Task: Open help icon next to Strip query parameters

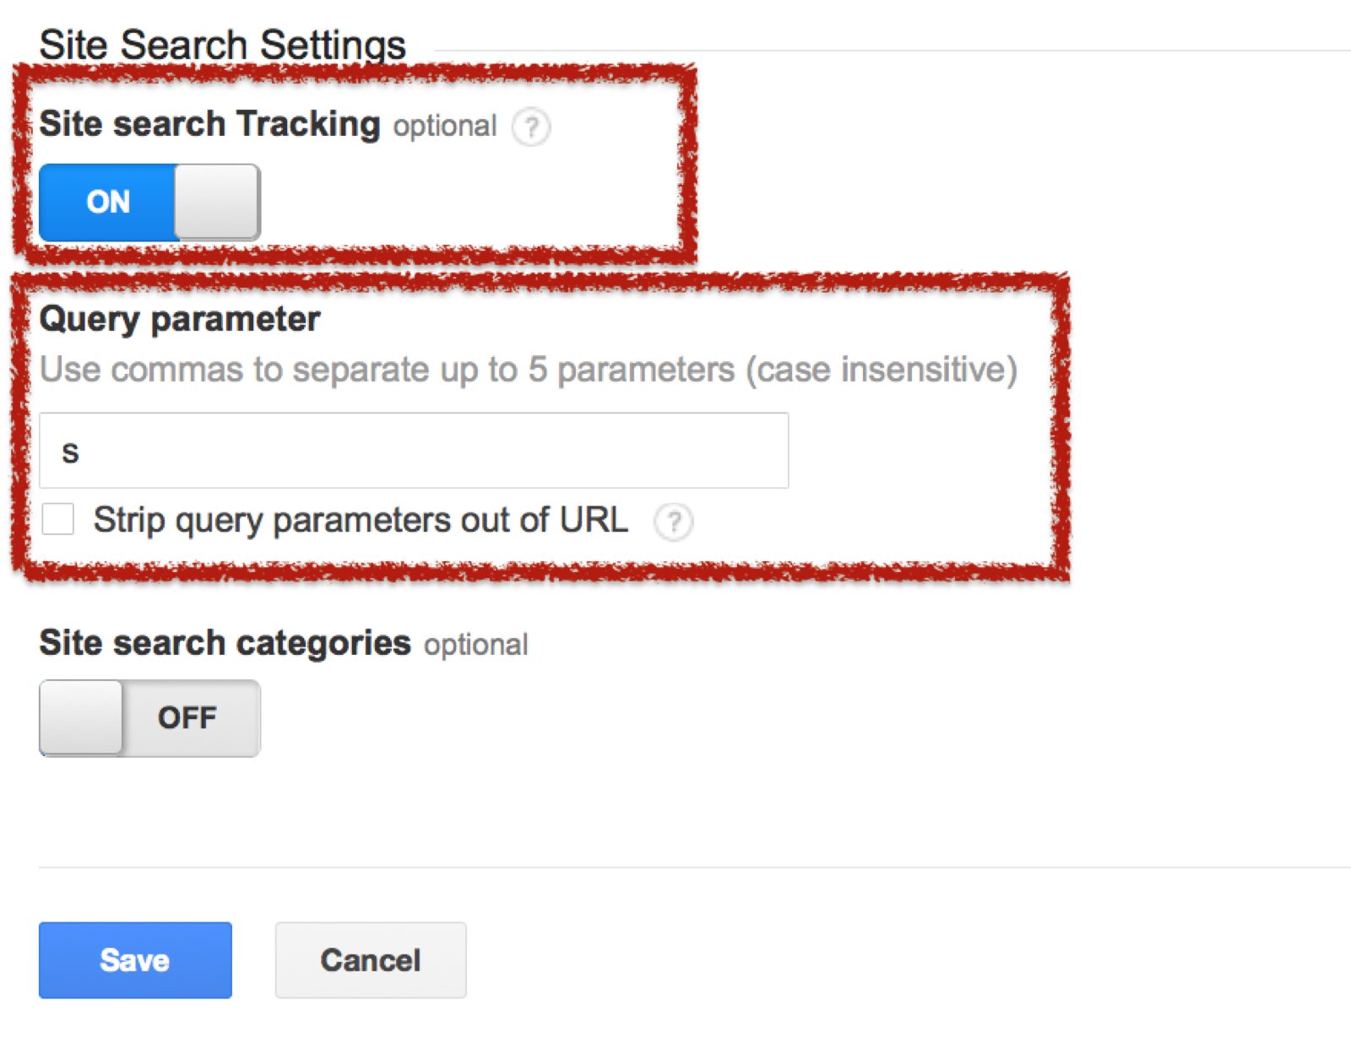Action: point(673,522)
